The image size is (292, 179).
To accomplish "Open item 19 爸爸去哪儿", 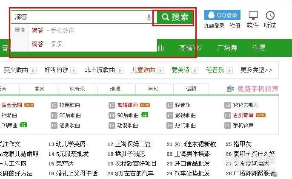I will (246, 105).
